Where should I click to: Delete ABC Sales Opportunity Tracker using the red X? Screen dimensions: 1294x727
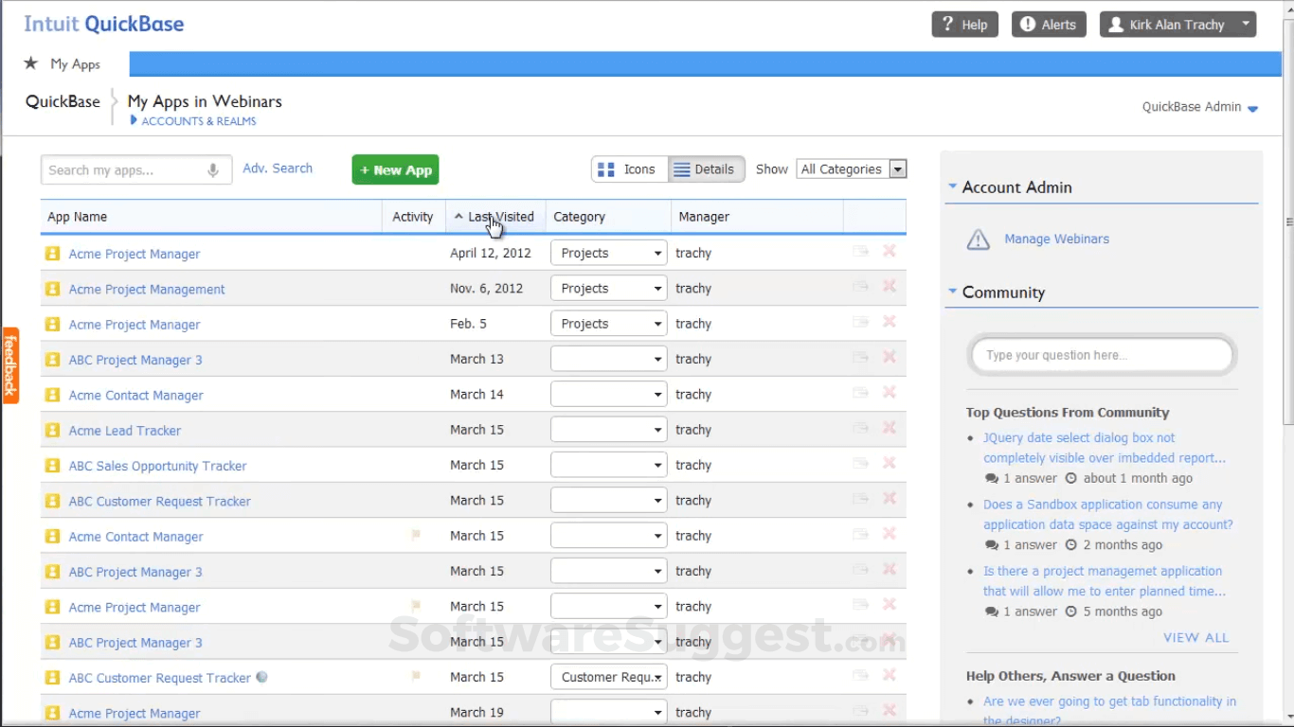coord(889,464)
